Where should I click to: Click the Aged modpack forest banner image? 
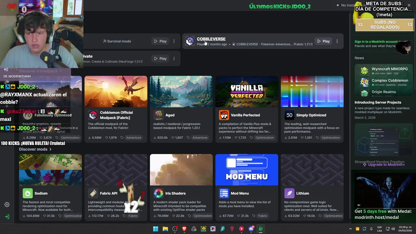pos(181,92)
